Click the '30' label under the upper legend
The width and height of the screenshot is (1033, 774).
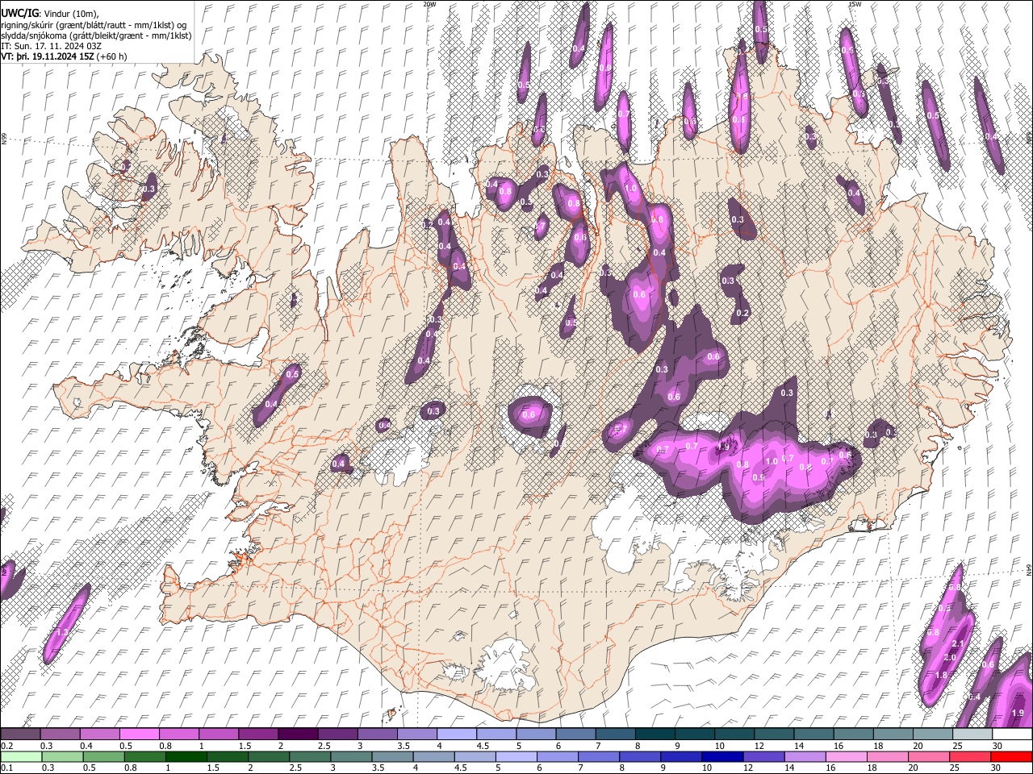997,746
